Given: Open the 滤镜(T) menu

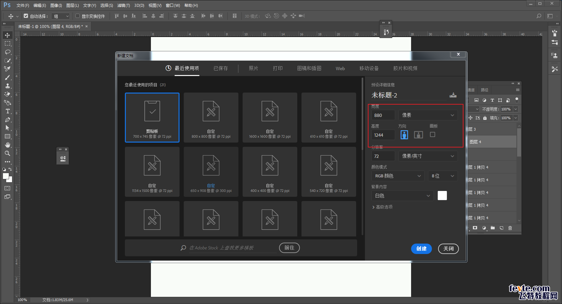Looking at the screenshot, I should pos(123,6).
